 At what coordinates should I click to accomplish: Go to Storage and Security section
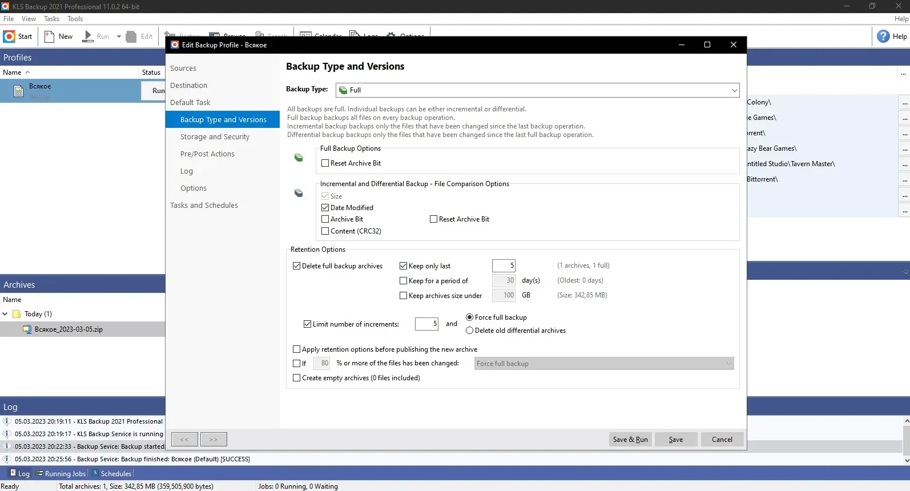[215, 137]
